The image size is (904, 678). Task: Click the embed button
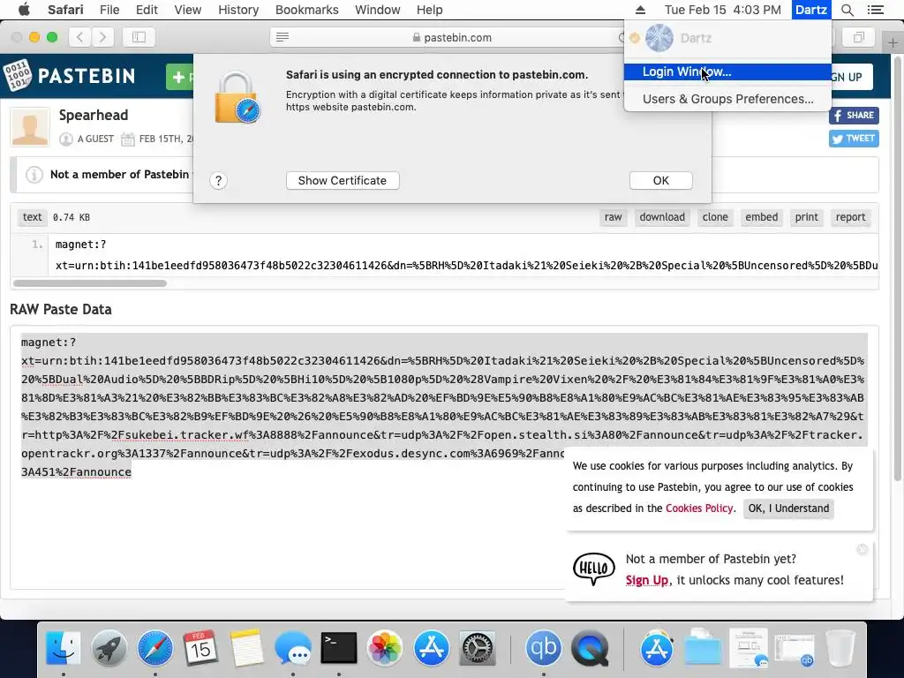[x=761, y=217]
